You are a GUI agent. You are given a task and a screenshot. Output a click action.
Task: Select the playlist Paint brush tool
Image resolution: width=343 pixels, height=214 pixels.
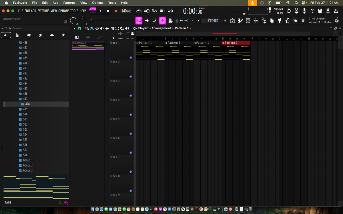click(92, 28)
